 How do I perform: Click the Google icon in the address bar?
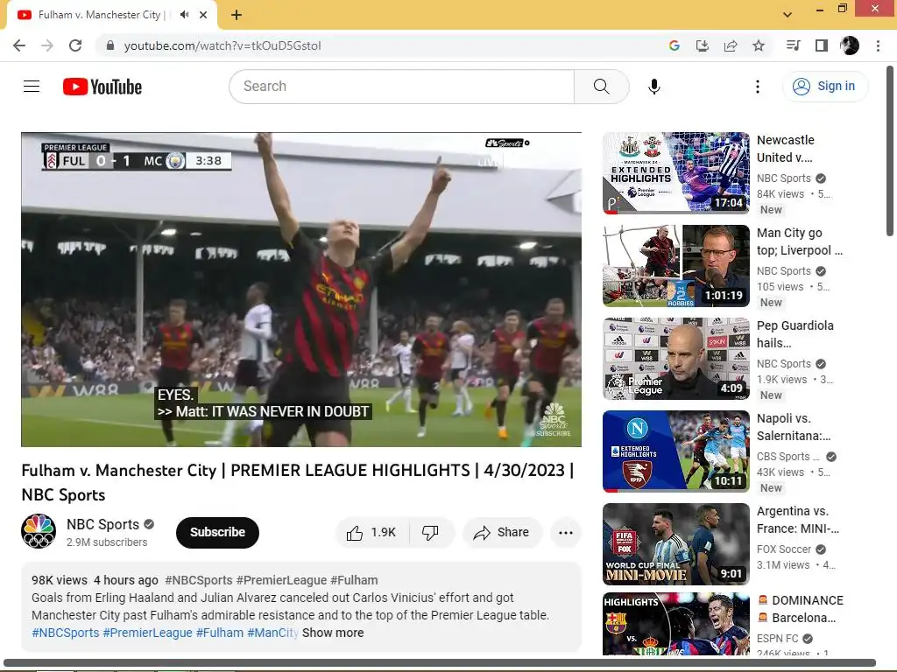[674, 45]
